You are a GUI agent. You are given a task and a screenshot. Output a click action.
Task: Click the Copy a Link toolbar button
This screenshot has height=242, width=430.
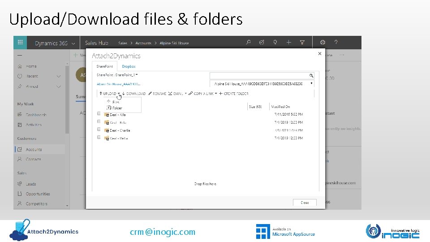[x=201, y=94]
